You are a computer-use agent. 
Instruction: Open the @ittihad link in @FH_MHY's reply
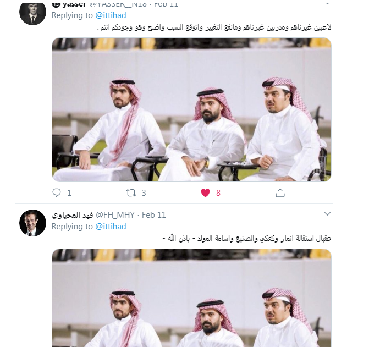coord(111,227)
